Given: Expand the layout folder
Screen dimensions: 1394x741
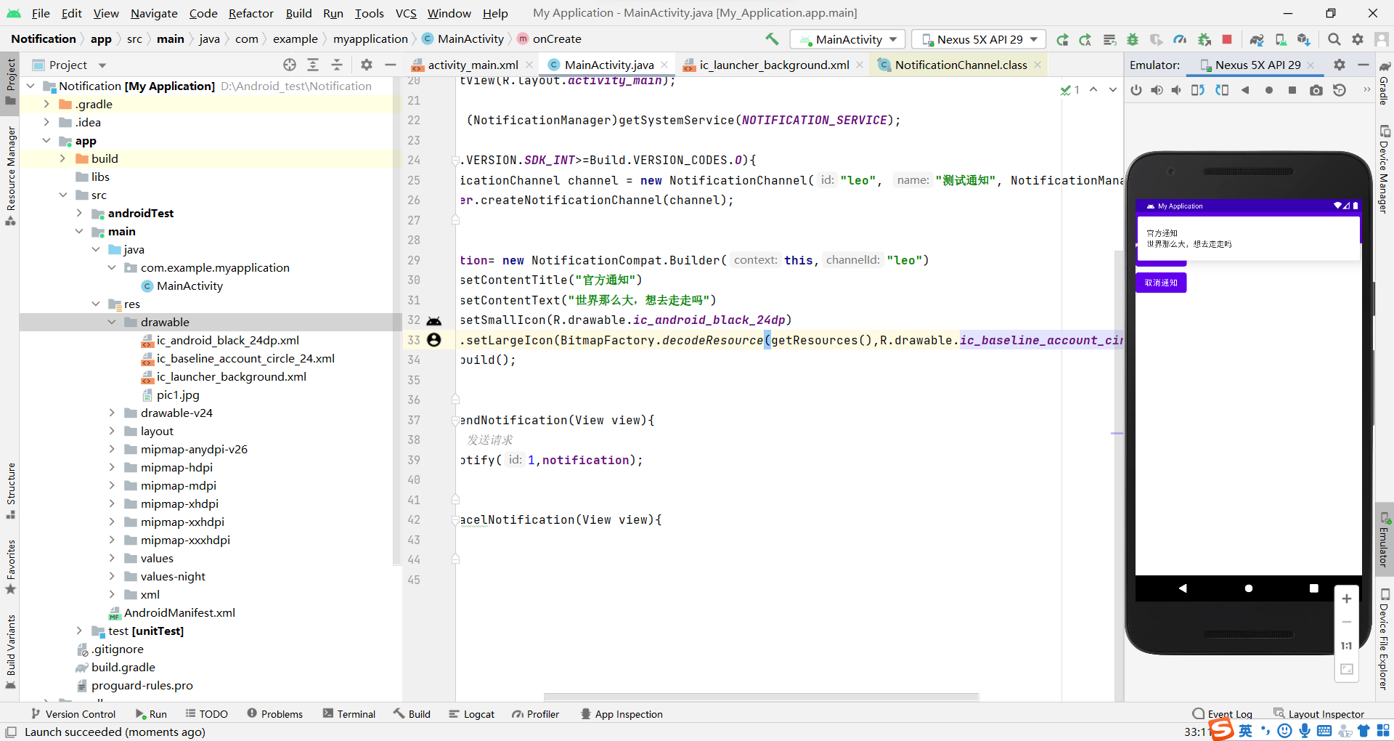Looking at the screenshot, I should [x=112, y=431].
